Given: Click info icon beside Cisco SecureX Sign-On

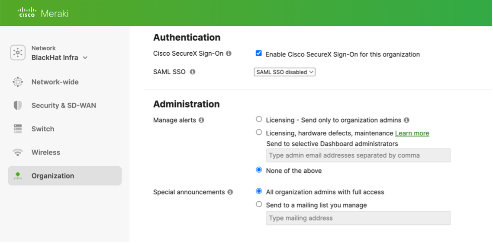Looking at the screenshot, I should click(229, 54).
